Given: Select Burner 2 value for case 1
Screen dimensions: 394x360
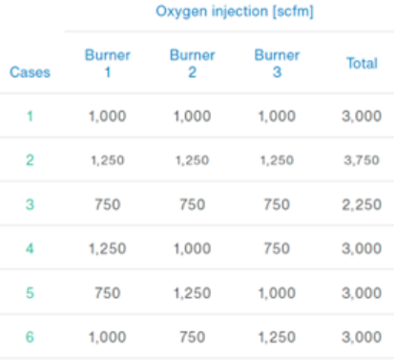Looking at the screenshot, I should pyautogui.click(x=193, y=116).
